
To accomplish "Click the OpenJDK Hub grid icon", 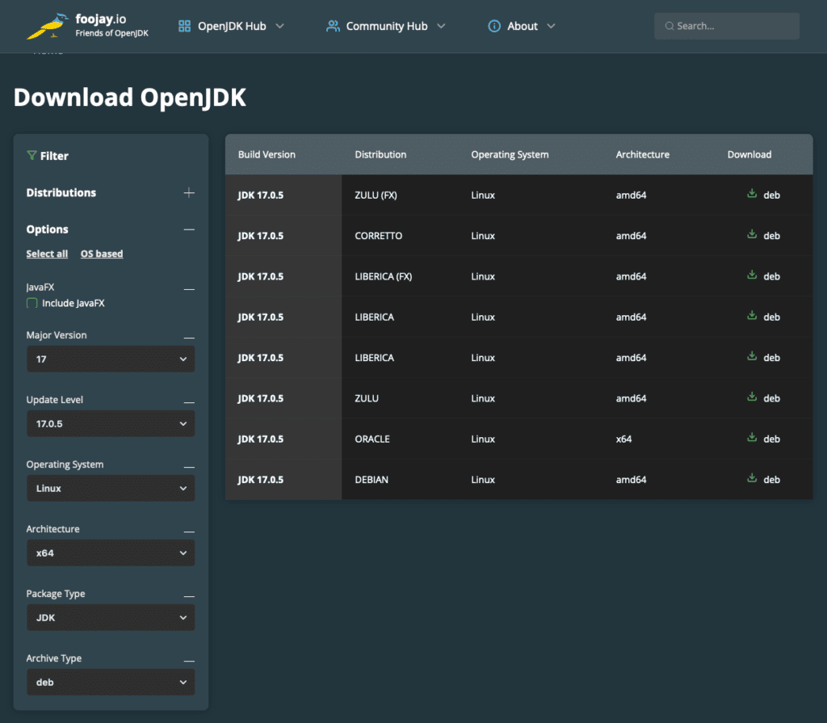I will click(184, 26).
